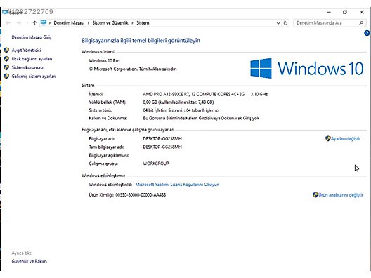Minimize the Sistem window

pyautogui.click(x=329, y=12)
